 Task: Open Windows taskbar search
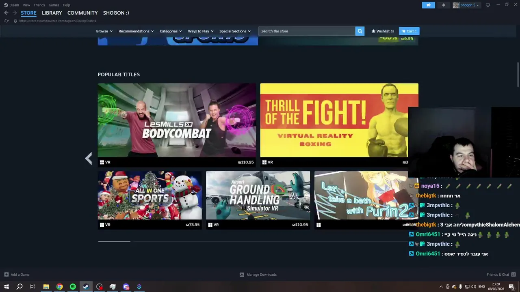tap(19, 287)
